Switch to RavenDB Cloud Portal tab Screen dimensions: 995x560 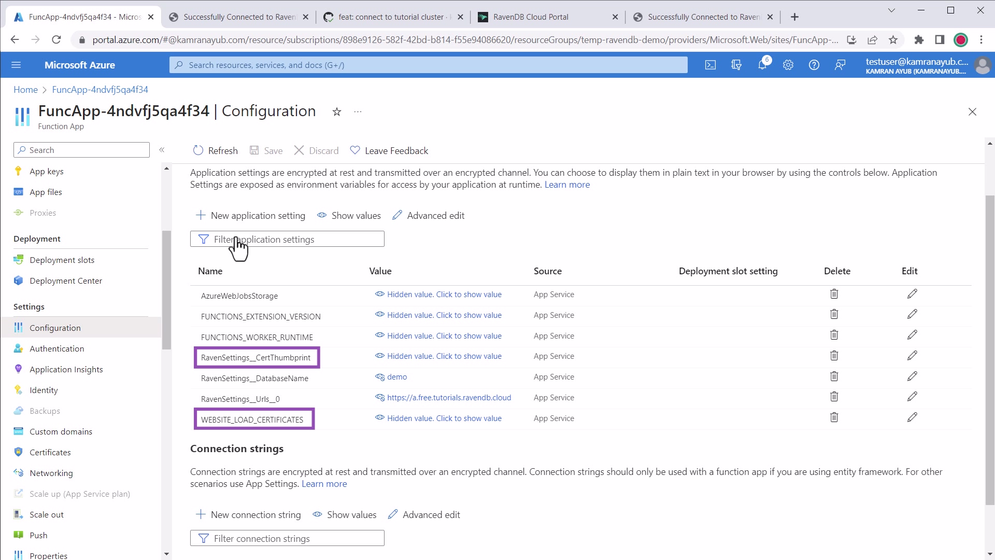(547, 17)
